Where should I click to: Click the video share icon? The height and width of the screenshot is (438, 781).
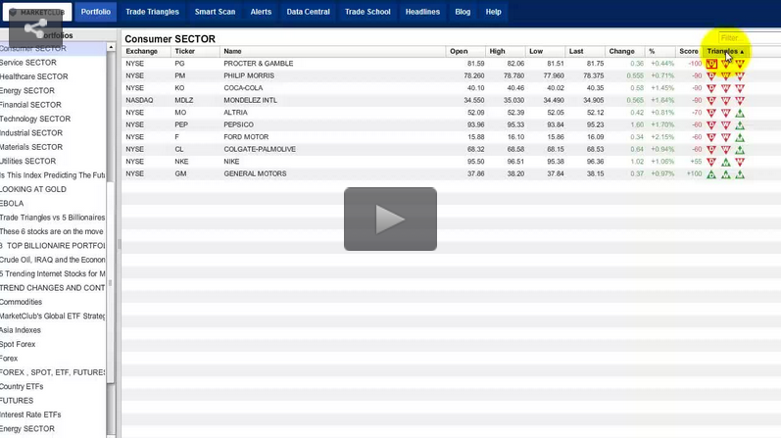35,28
